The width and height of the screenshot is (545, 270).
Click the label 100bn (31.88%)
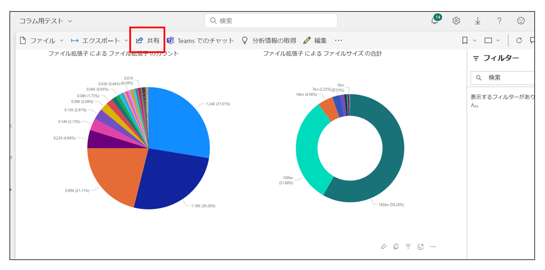click(x=286, y=180)
